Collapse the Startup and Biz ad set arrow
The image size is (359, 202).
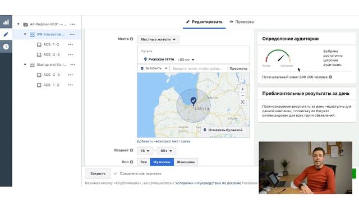pyautogui.click(x=25, y=65)
